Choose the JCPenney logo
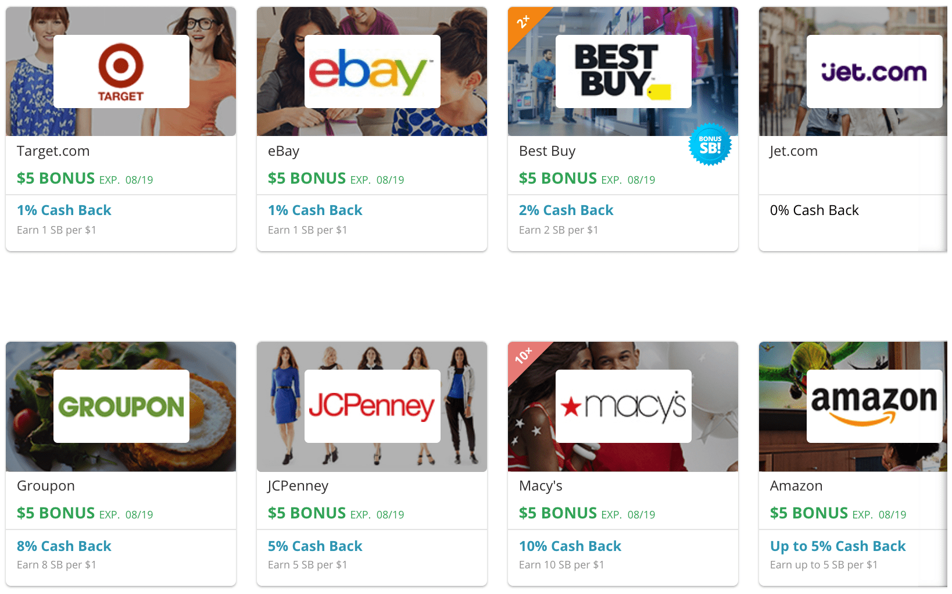The image size is (952, 594). pos(373,406)
